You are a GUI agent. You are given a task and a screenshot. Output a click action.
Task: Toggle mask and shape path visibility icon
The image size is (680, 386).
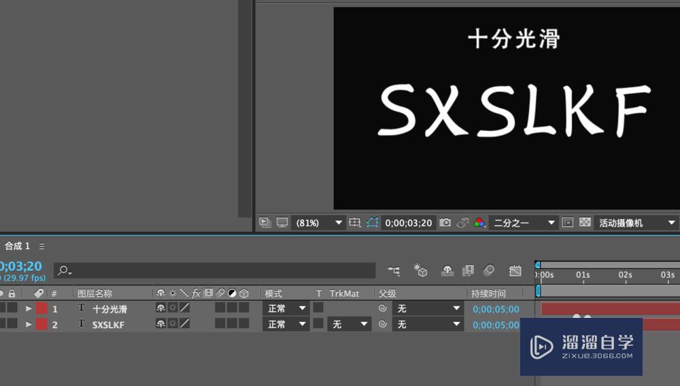[x=373, y=223]
